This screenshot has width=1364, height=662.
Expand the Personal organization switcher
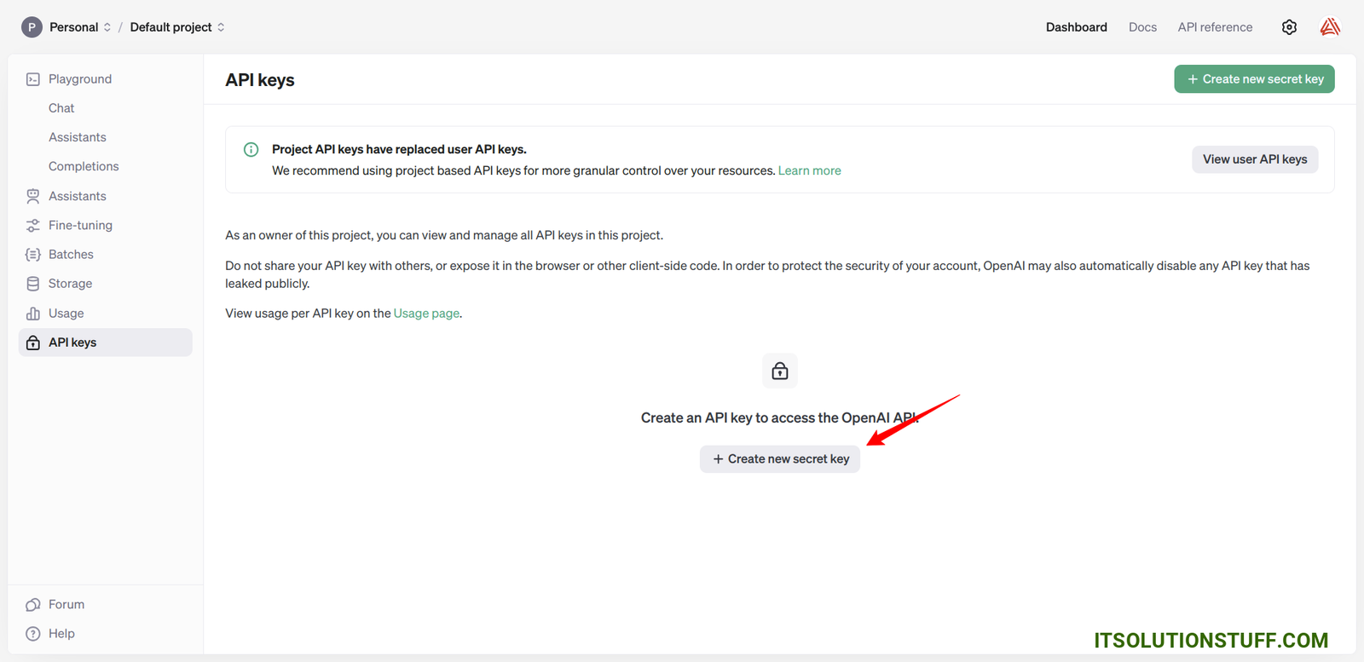(74, 27)
